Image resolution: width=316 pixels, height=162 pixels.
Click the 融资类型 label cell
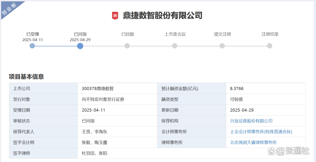[x=192, y=99]
